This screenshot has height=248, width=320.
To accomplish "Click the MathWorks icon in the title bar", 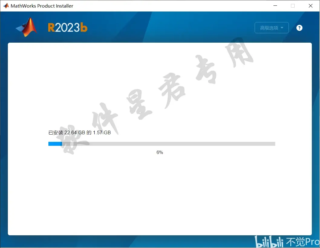I will tap(6, 6).
